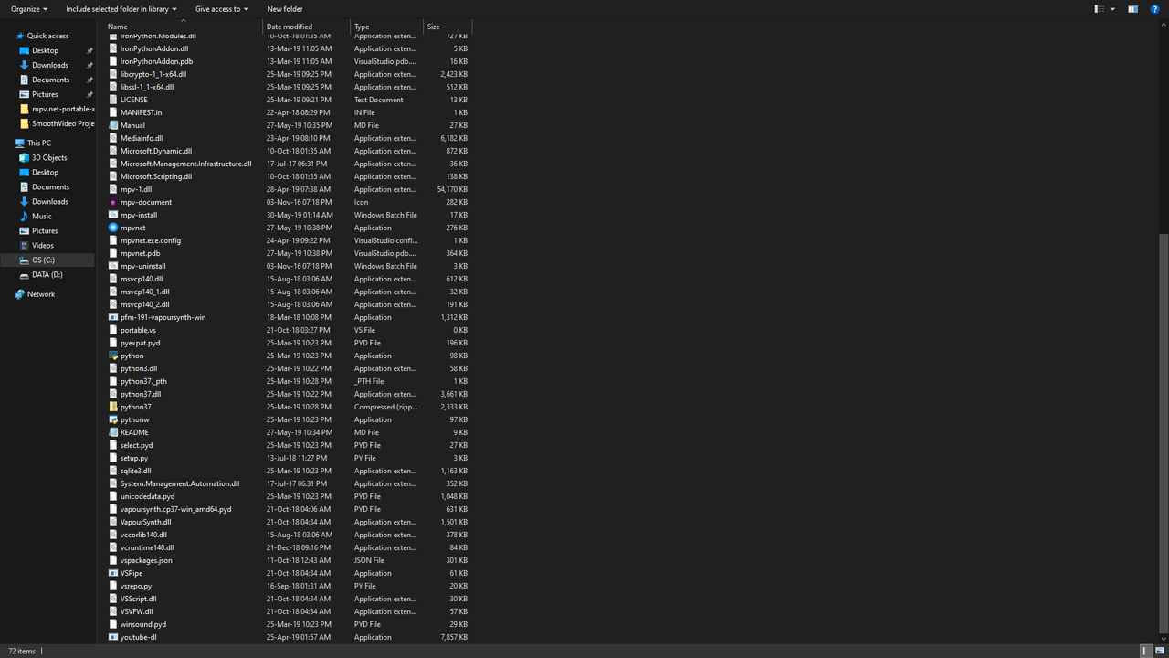Select the setup.py file name
1169x658 pixels.
[x=134, y=458]
